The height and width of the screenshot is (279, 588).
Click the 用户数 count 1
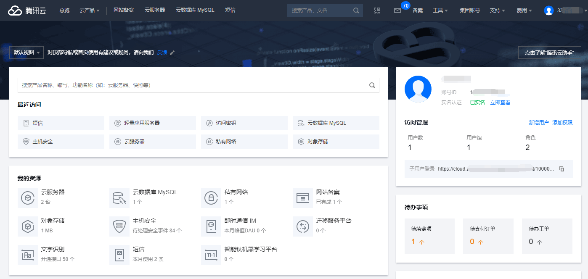tap(410, 147)
